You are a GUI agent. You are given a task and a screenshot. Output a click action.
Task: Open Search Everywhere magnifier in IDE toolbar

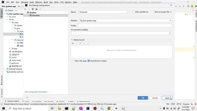point(188,6)
